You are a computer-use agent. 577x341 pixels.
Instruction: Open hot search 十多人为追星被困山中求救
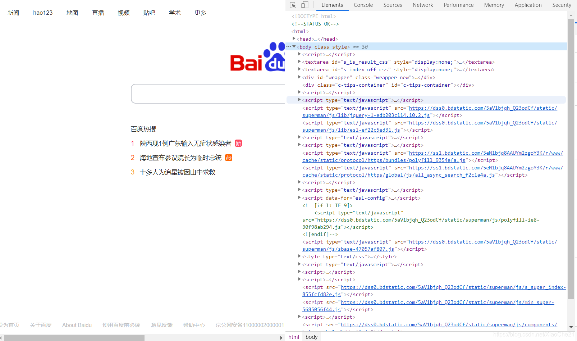[178, 172]
